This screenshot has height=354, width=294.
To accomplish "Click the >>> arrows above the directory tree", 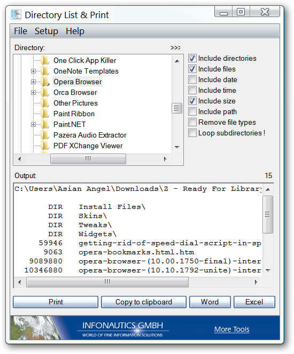I will tap(175, 47).
